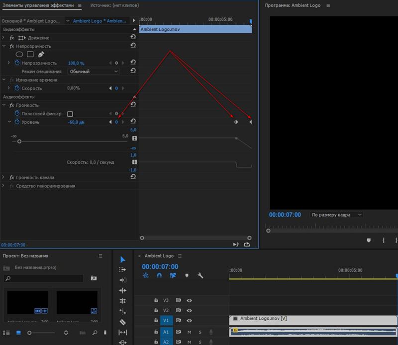Expand the Движение effect properties
398x345 pixels.
(3, 38)
